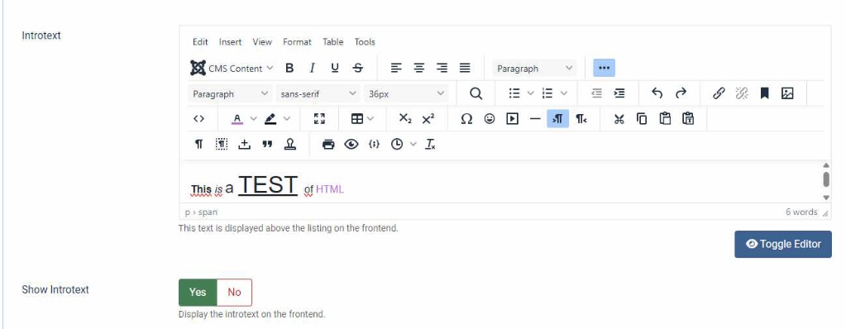Screen dimensions: 846x329
Task: Apply the background highlight color button
Action: pos(270,119)
